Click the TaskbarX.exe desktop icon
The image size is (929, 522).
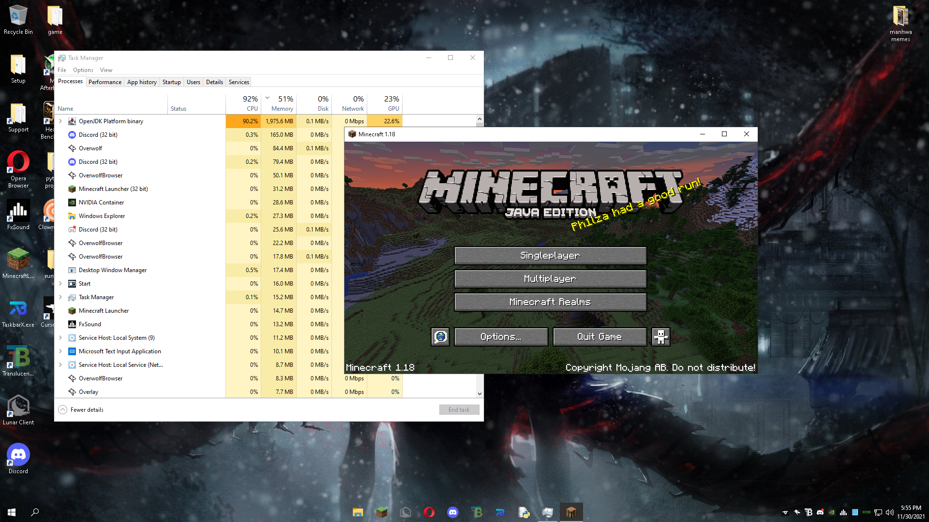18,309
